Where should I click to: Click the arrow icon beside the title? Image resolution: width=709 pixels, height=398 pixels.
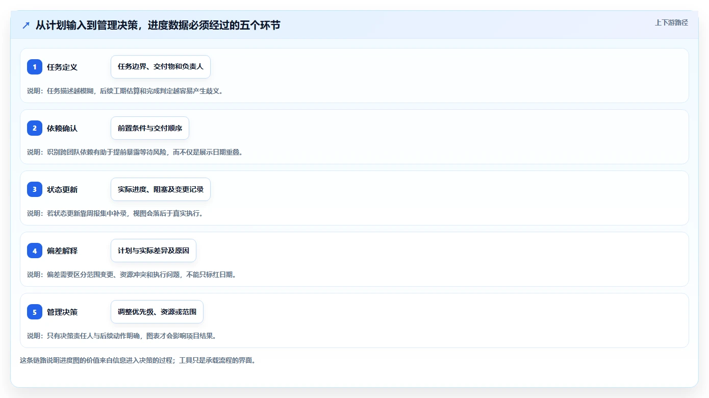pyautogui.click(x=26, y=25)
